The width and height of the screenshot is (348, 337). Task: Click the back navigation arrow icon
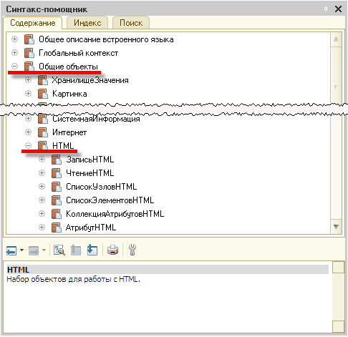(x=11, y=250)
